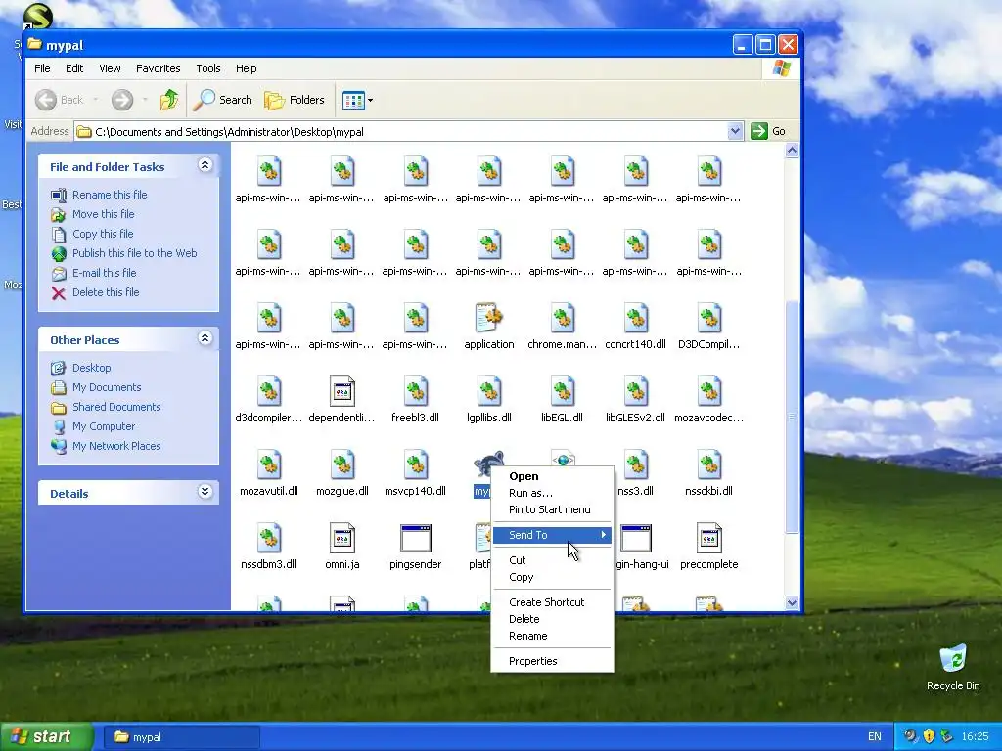The width and height of the screenshot is (1002, 751).
Task: Open the Favorites menu
Action: point(158,68)
